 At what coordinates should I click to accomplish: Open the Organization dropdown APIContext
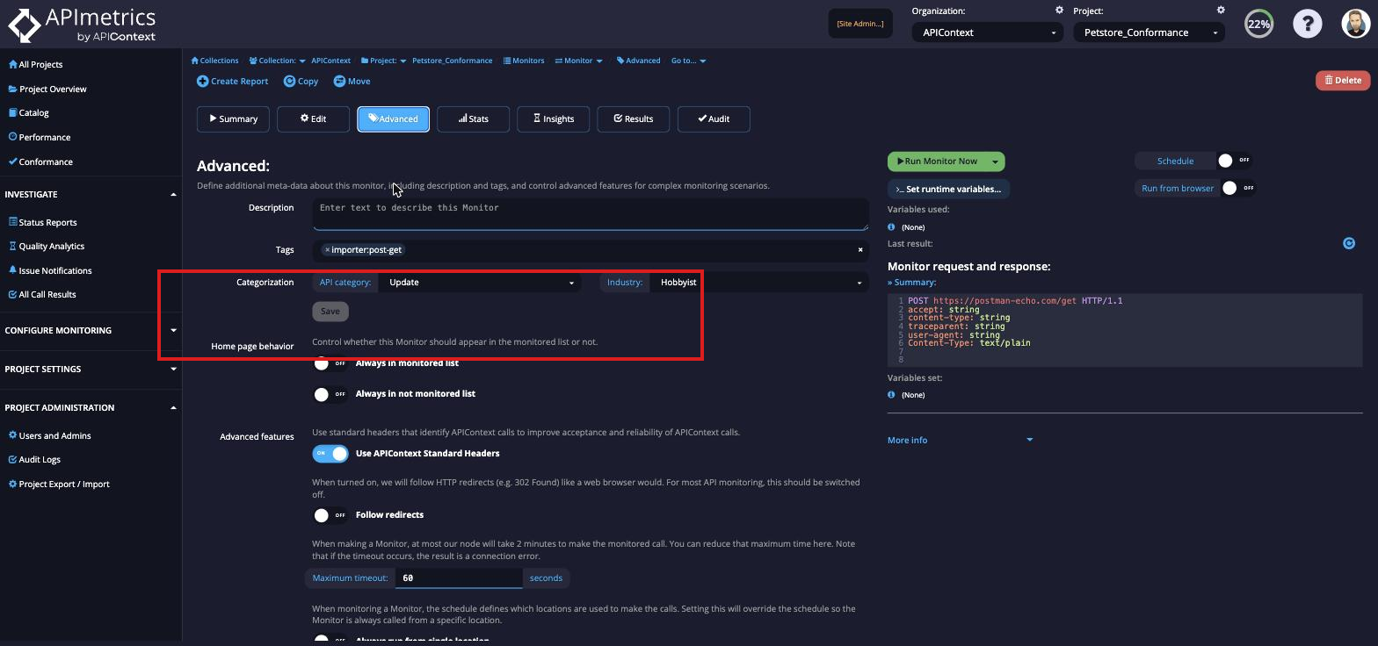click(x=987, y=32)
